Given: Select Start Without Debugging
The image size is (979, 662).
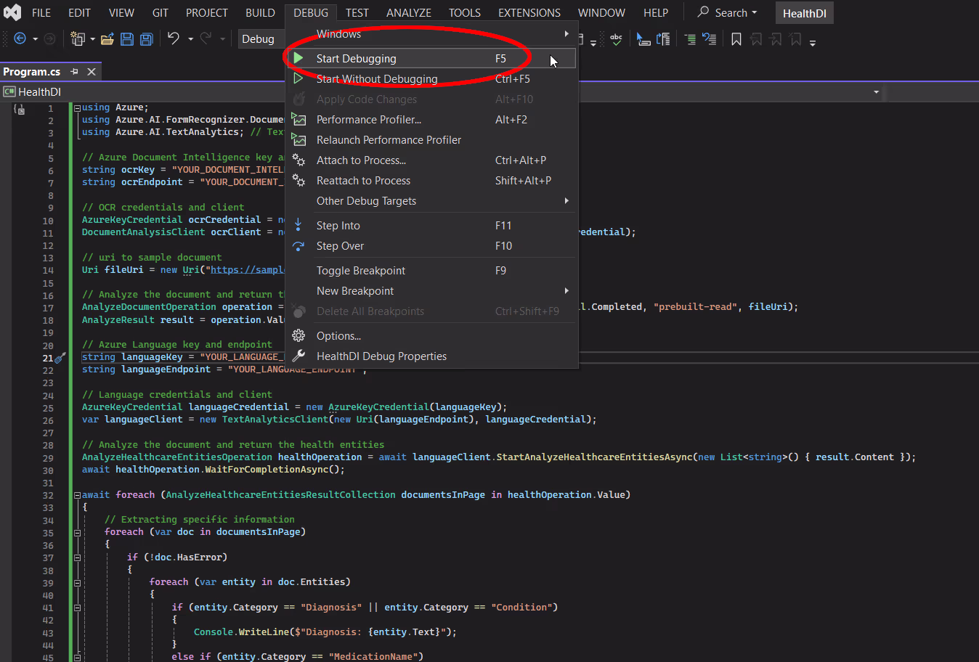Looking at the screenshot, I should pyautogui.click(x=431, y=79).
